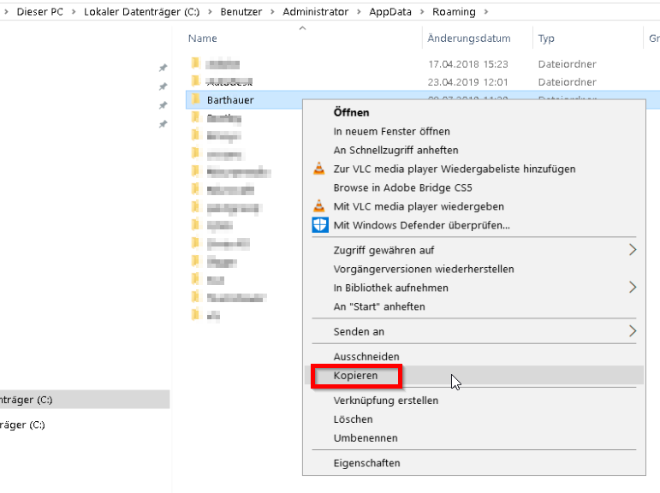Click the folder icon of the first list entry

coord(195,63)
